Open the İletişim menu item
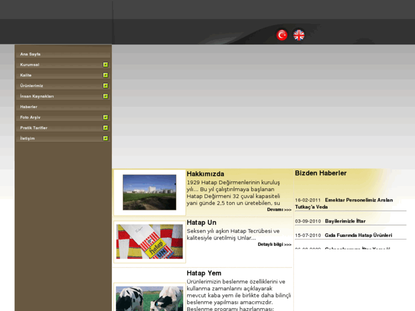 point(63,139)
